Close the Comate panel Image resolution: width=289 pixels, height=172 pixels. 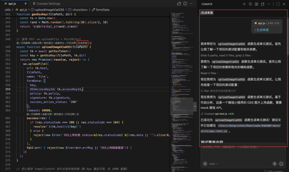[284, 4]
